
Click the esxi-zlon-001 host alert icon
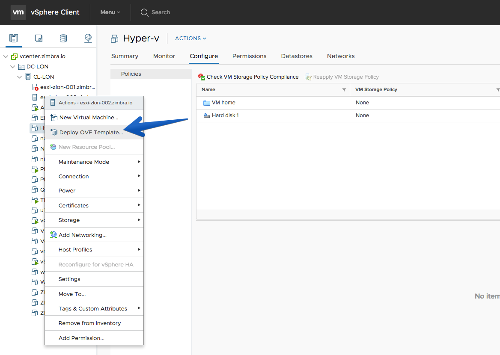[x=36, y=87]
